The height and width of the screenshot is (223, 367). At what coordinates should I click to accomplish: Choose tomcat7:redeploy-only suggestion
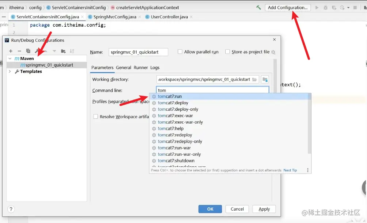229,141
